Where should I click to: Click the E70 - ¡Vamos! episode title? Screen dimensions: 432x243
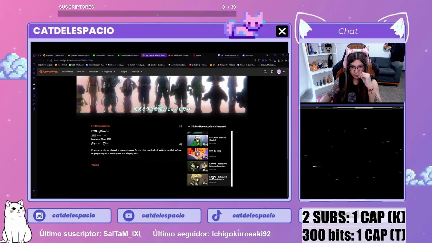pyautogui.click(x=100, y=131)
